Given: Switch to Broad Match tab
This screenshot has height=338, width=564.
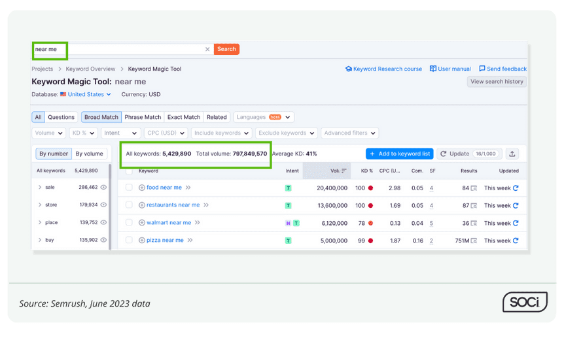Looking at the screenshot, I should pos(101,117).
